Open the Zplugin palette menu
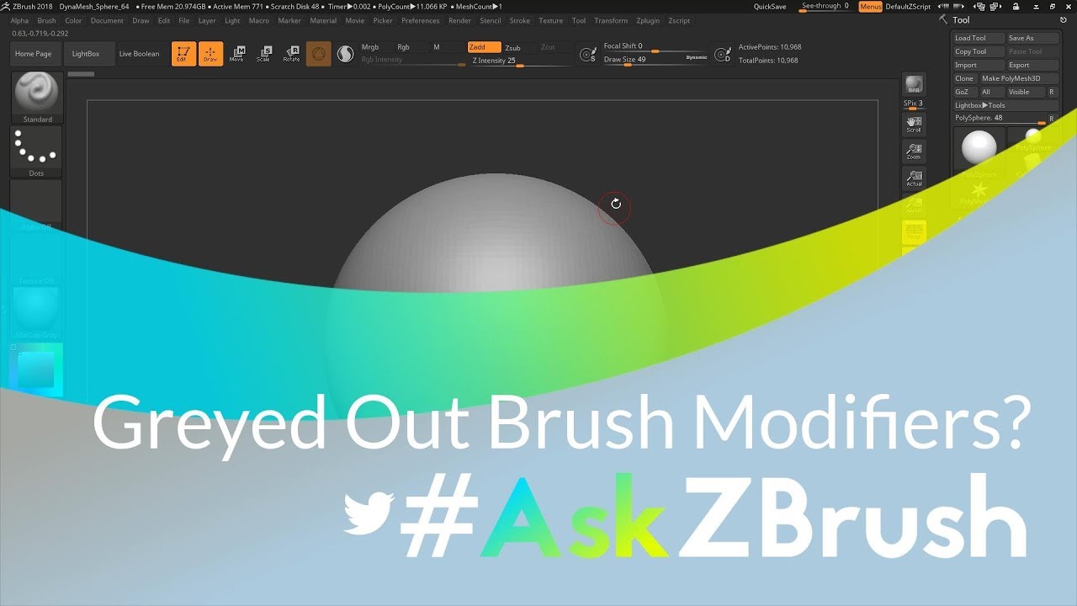The image size is (1077, 606). tap(648, 20)
